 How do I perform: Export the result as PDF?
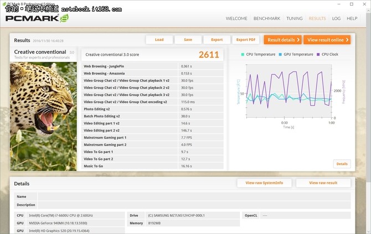click(x=246, y=40)
